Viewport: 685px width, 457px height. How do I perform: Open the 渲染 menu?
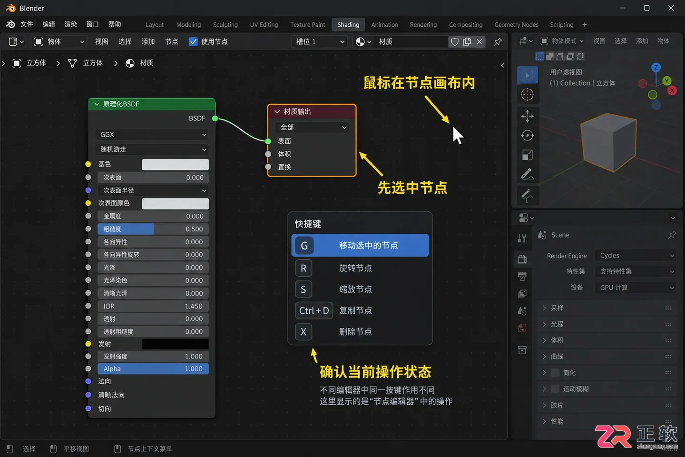[70, 24]
